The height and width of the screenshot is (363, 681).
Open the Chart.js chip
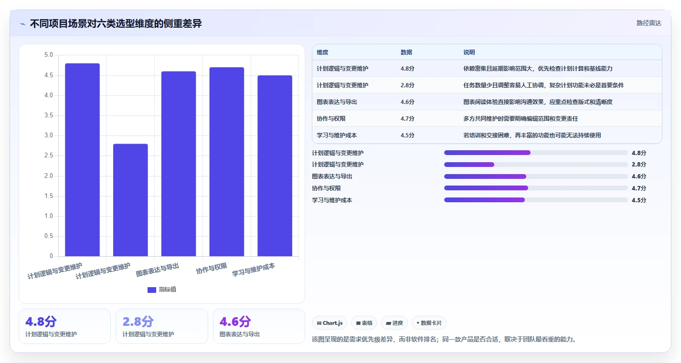(330, 323)
